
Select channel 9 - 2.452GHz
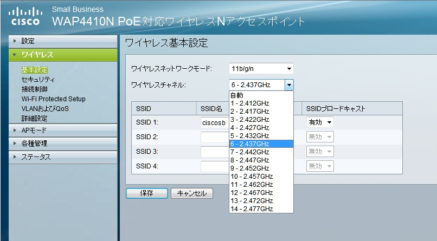point(261,168)
